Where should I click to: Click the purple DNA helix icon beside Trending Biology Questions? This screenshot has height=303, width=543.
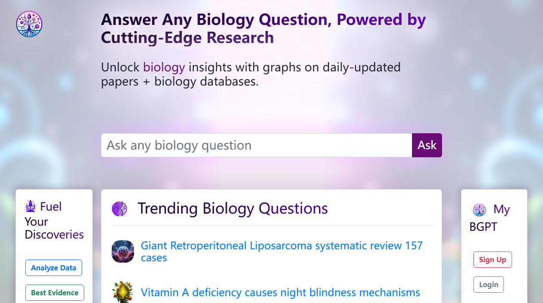[119, 208]
